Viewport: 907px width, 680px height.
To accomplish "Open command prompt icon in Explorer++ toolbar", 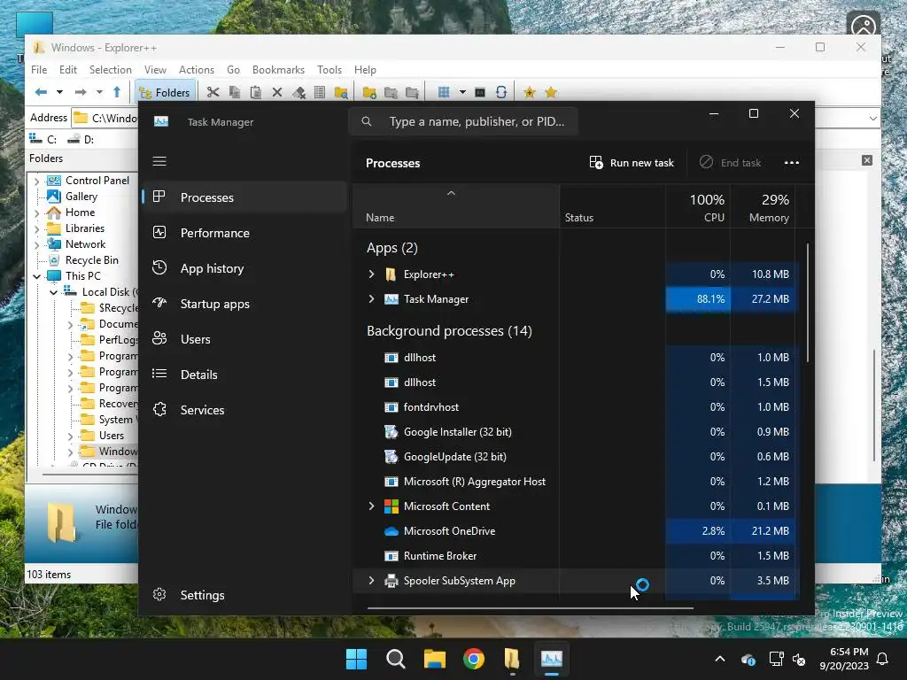I will [479, 92].
